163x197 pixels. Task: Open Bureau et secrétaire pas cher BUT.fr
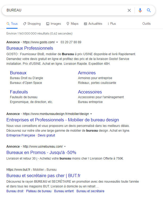43,176
